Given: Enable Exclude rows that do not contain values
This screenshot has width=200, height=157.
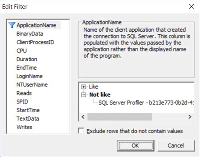Looking at the screenshot, I should point(81,131).
